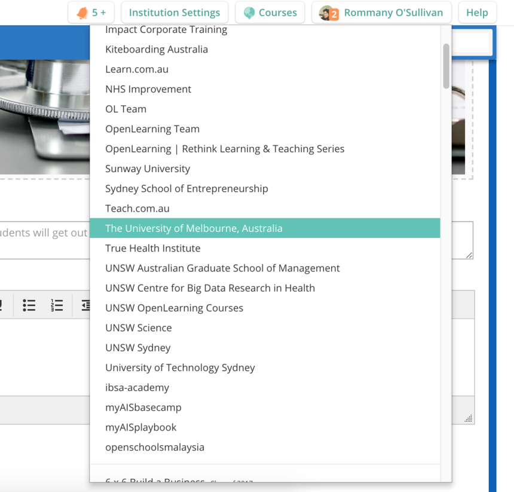Select Sunway University
Image resolution: width=514 pixels, height=492 pixels.
point(265,169)
